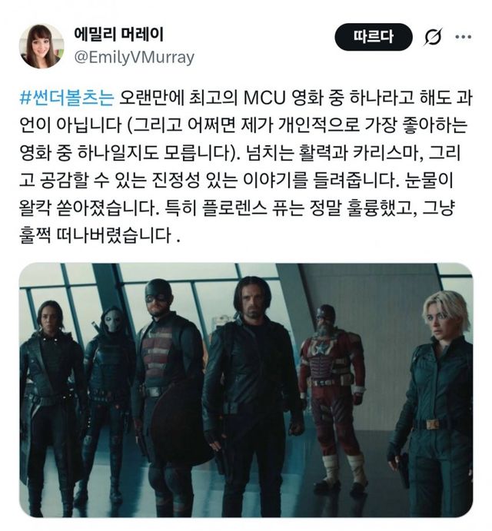This screenshot has width=492, height=531.
Task: Click the display name 에밀리 머레이
Action: click(x=118, y=35)
